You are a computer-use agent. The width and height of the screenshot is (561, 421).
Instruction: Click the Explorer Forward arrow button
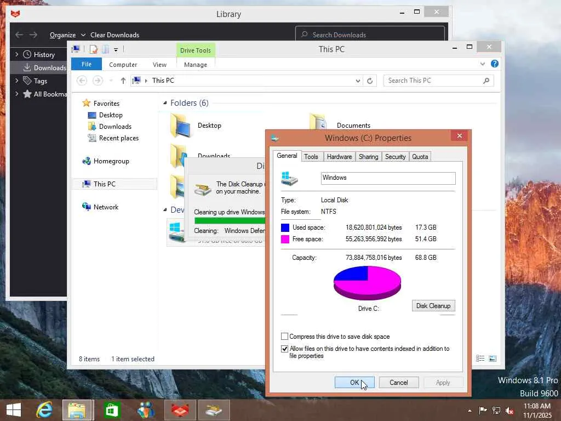(x=98, y=81)
